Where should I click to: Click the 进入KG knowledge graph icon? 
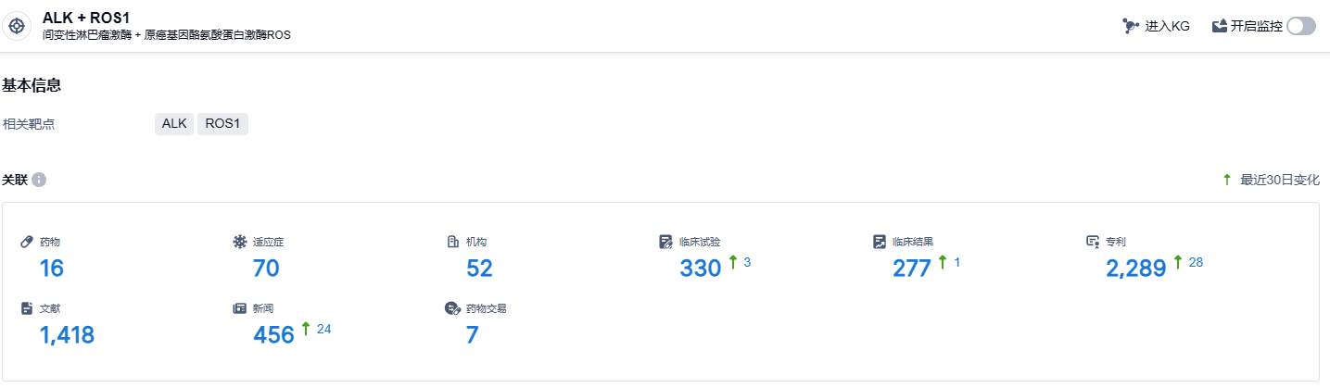click(x=1130, y=26)
